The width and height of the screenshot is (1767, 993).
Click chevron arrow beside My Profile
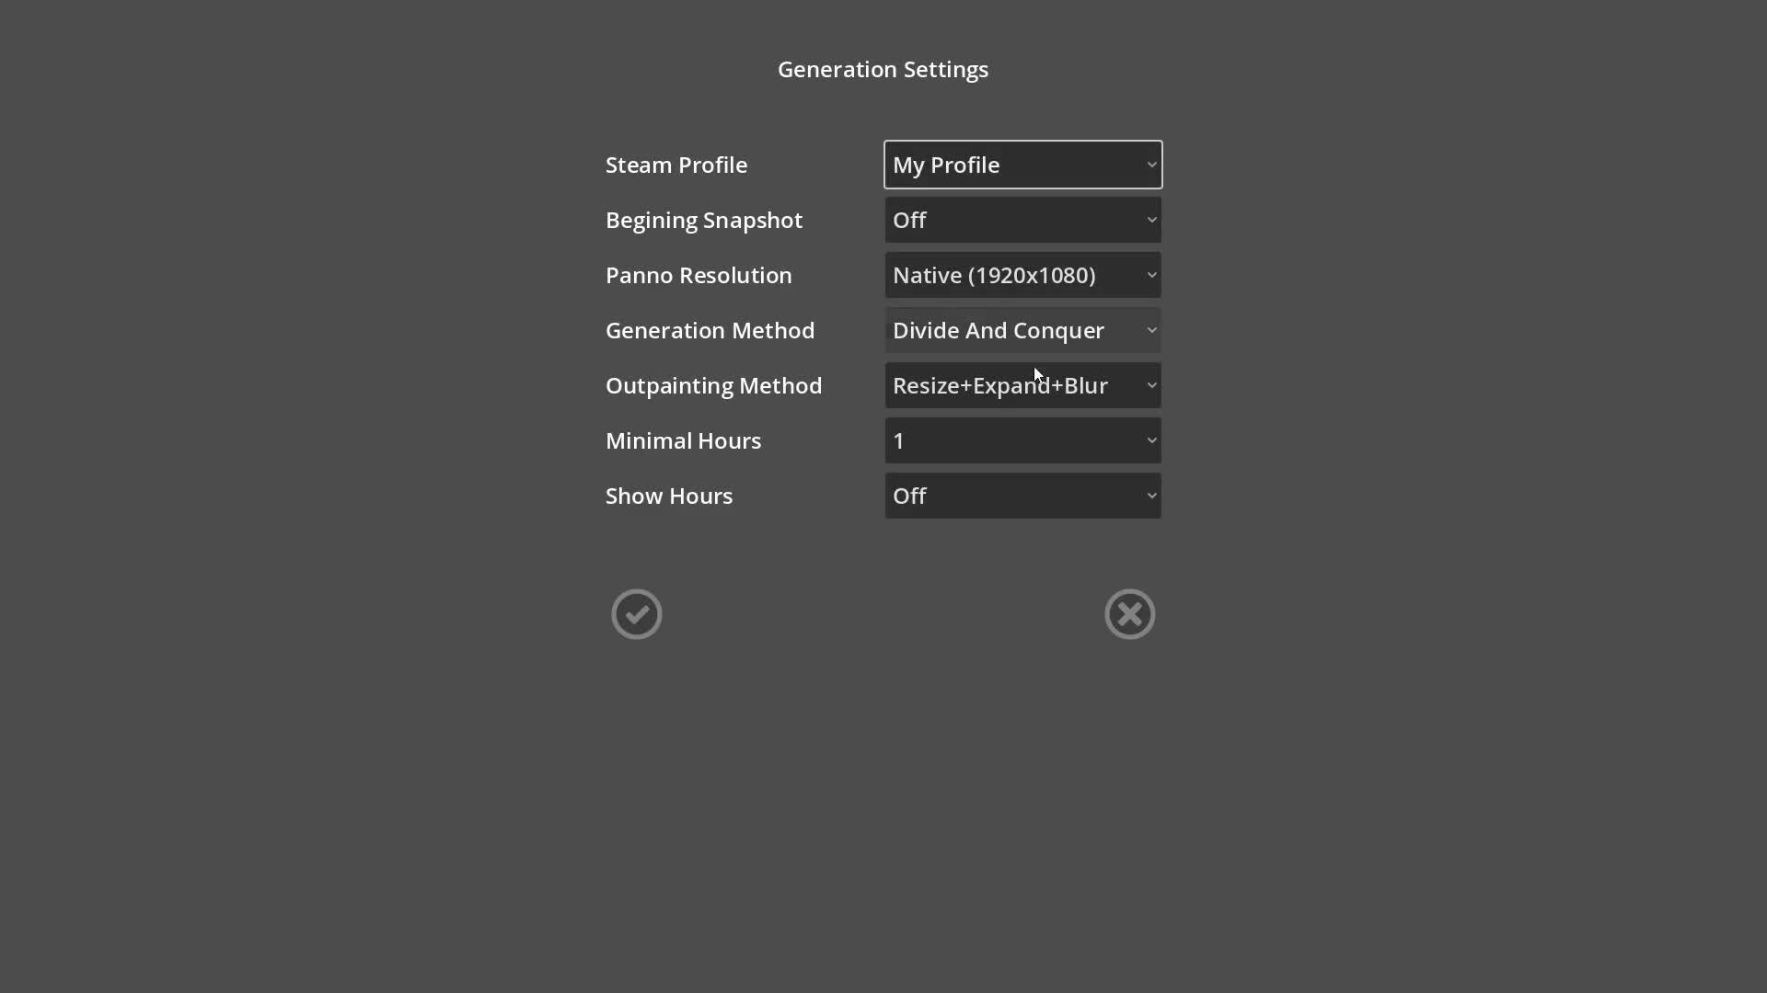tap(1151, 165)
